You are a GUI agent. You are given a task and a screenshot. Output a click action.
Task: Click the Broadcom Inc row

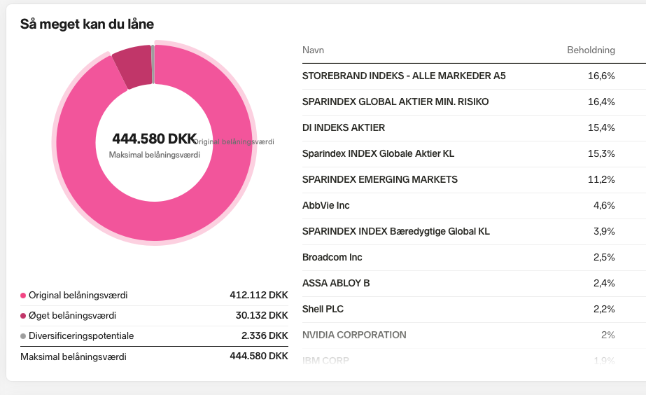click(x=332, y=257)
